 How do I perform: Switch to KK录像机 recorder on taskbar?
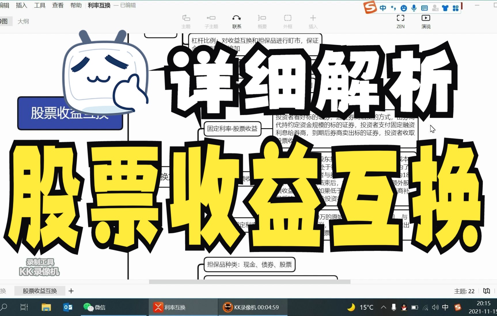tap(253, 307)
